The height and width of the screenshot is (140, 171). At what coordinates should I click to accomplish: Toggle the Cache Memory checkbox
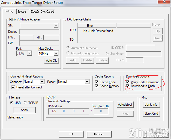point(97,86)
